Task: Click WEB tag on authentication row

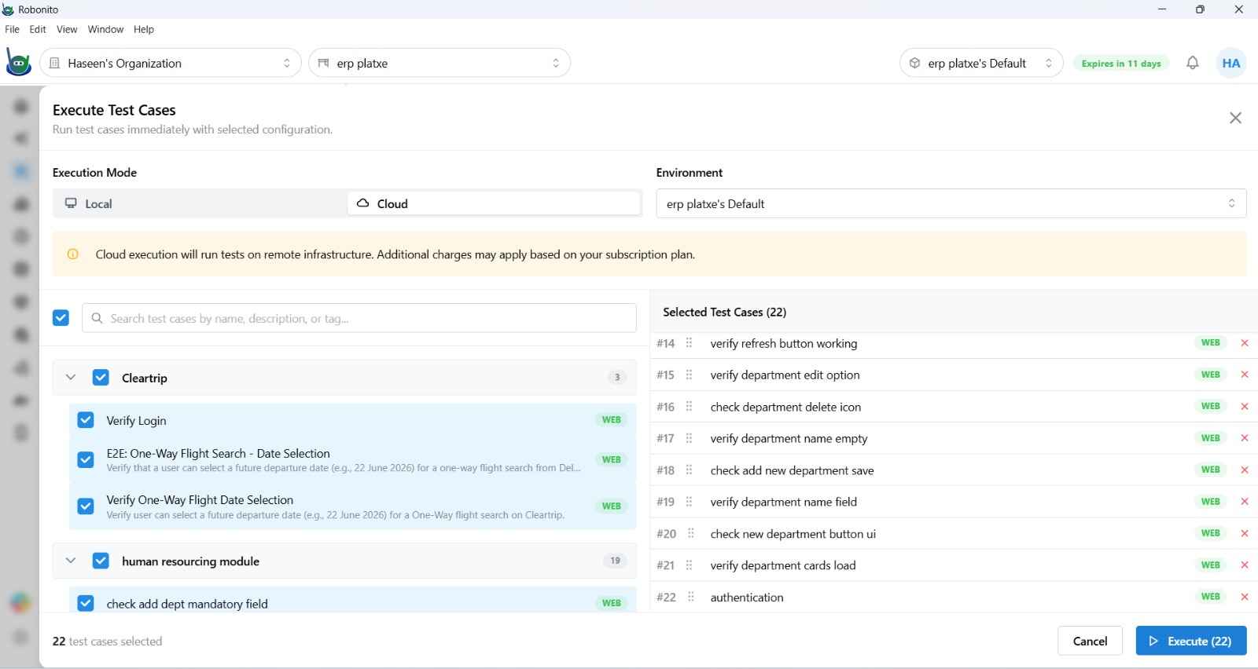Action: pos(1211,597)
